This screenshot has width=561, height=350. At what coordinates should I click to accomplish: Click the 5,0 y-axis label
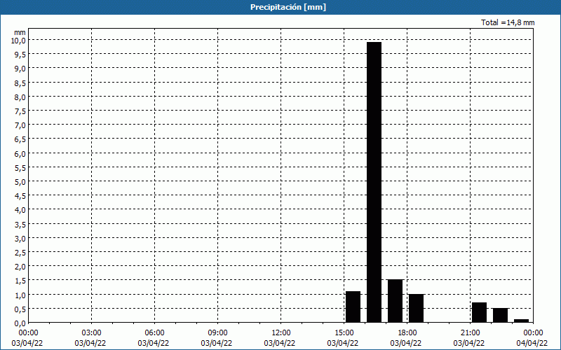coord(20,182)
